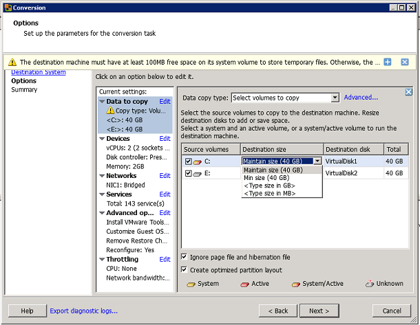Close the Data to copy options pane
This screenshot has width=420, height=325.
point(408,92)
